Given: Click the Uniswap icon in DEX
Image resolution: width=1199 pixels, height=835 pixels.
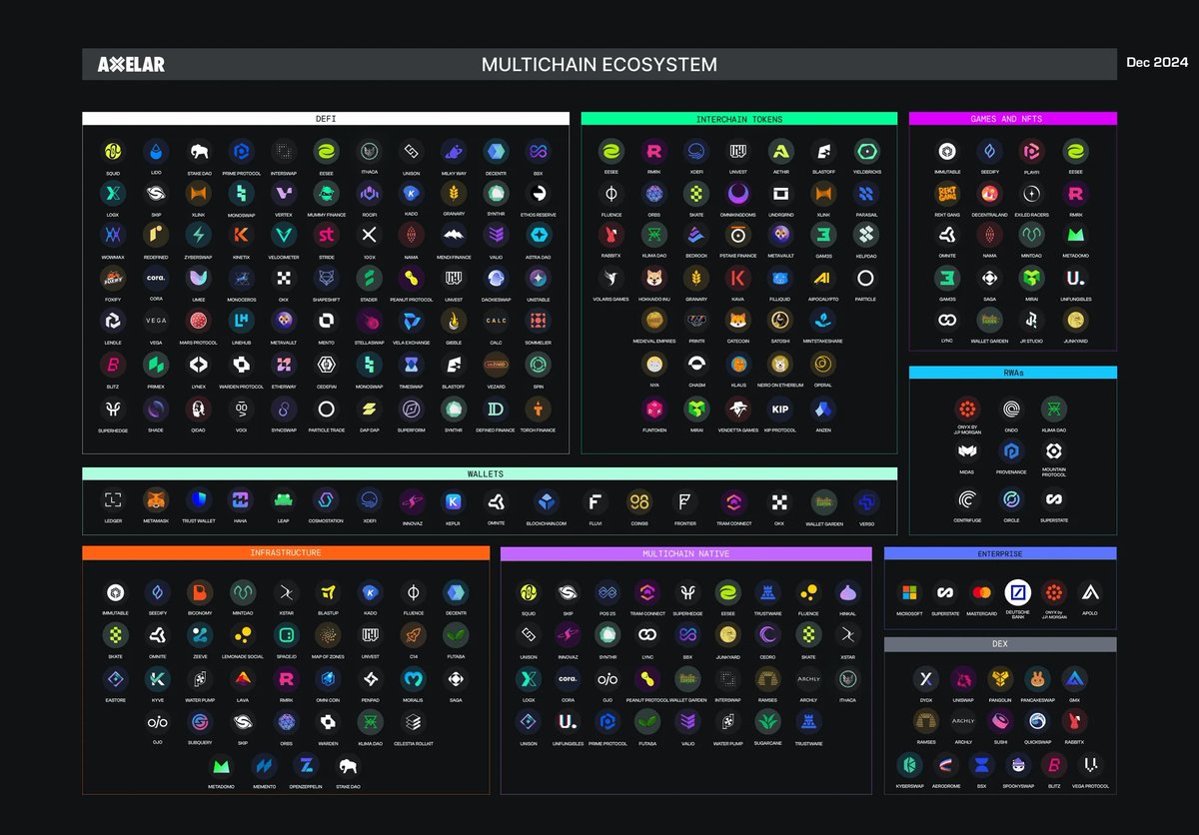Looking at the screenshot, I should coord(963,679).
